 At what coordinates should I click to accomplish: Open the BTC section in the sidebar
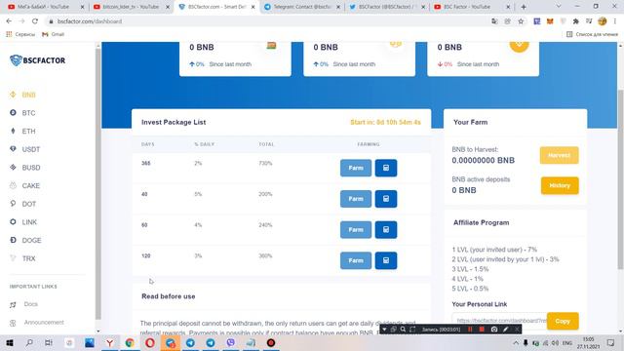28,113
